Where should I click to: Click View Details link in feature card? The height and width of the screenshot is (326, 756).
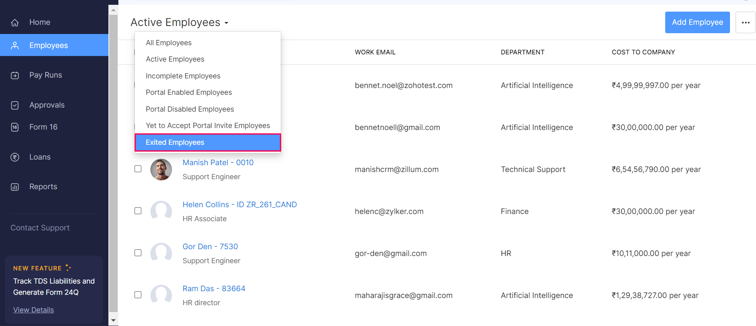(x=34, y=310)
